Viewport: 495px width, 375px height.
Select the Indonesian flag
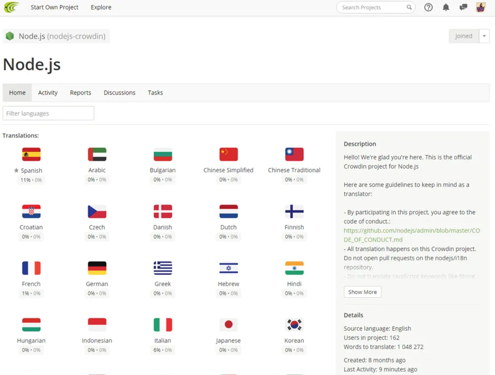(x=97, y=325)
